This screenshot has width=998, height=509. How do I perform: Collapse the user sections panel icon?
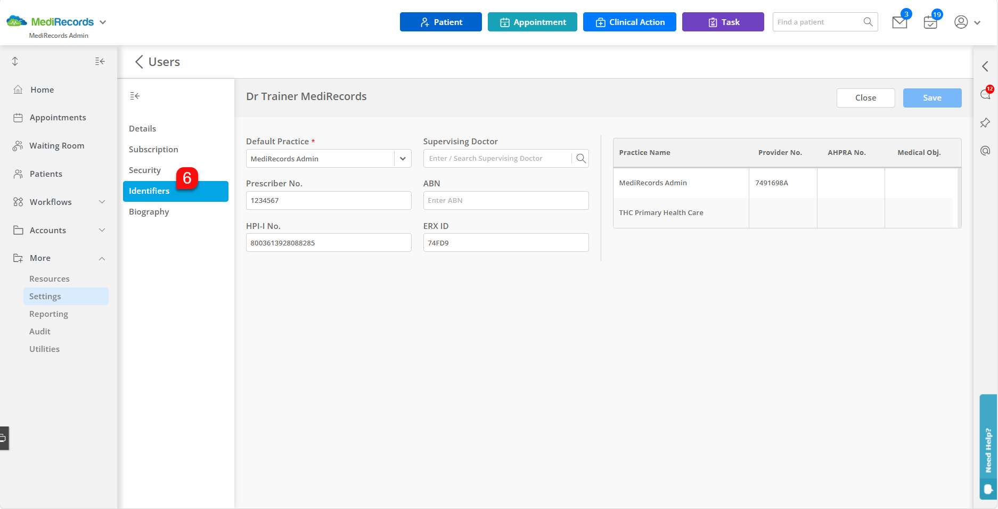point(135,96)
